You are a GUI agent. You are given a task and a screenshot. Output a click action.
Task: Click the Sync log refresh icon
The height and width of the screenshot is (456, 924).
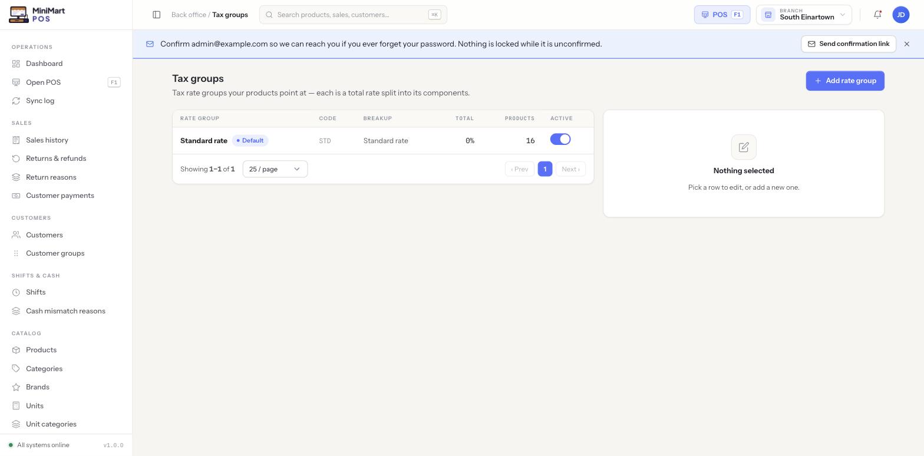tap(16, 101)
